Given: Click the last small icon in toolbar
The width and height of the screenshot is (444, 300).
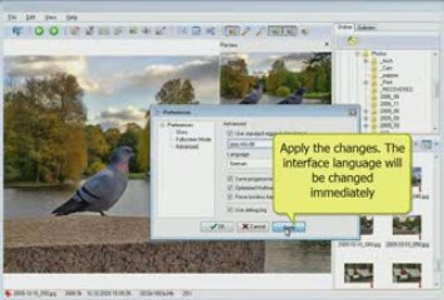Looking at the screenshot, I should pos(304,31).
